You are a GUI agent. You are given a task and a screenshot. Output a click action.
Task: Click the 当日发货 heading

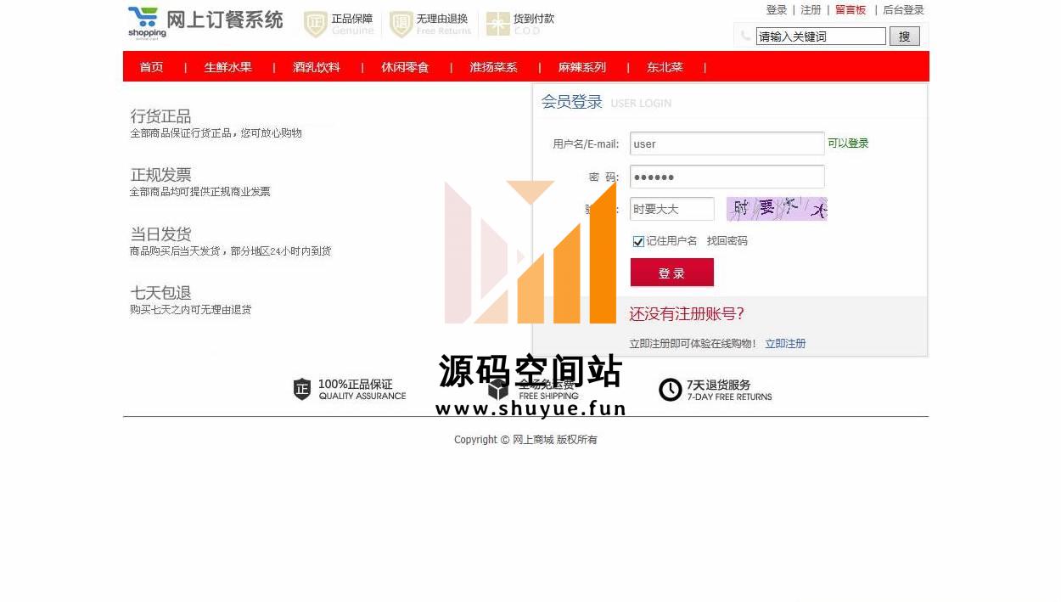160,233
